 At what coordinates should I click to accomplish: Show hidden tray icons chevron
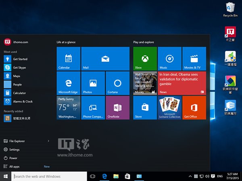[x=190, y=176]
